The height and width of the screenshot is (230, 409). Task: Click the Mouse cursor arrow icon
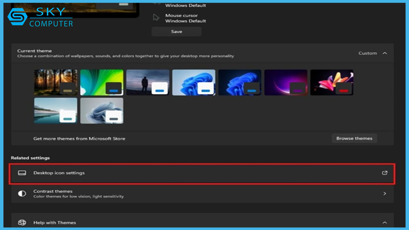click(x=156, y=18)
